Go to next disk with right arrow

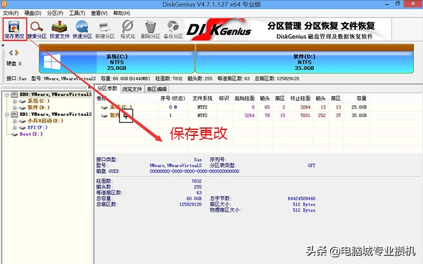pyautogui.click(x=18, y=53)
